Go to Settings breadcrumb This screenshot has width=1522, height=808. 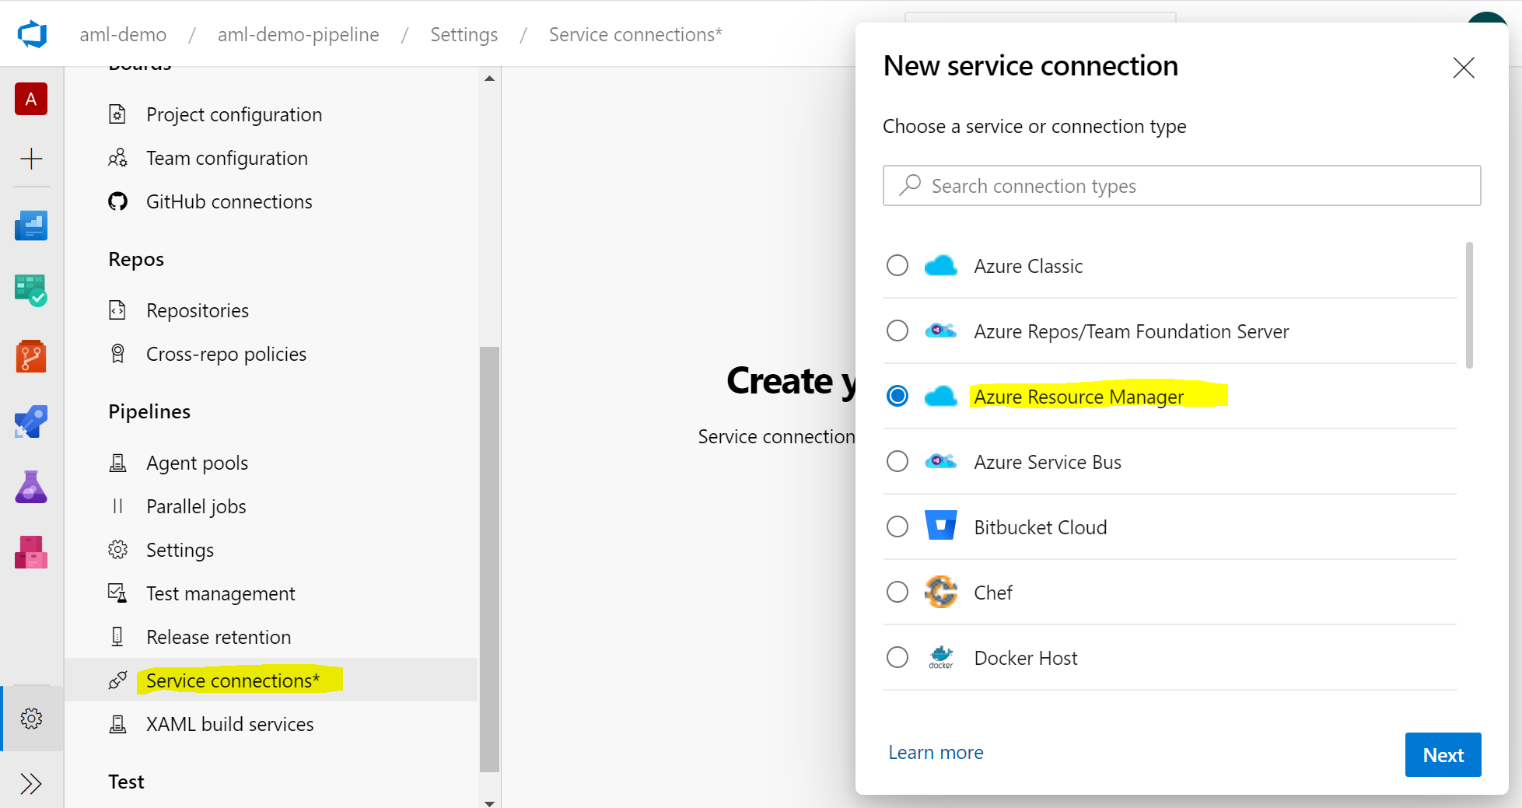pos(464,35)
